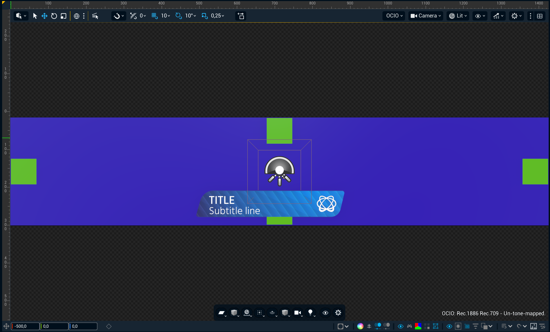Toggle the post-process burst icon
Image resolution: width=550 pixels, height=332 pixels.
click(458, 326)
